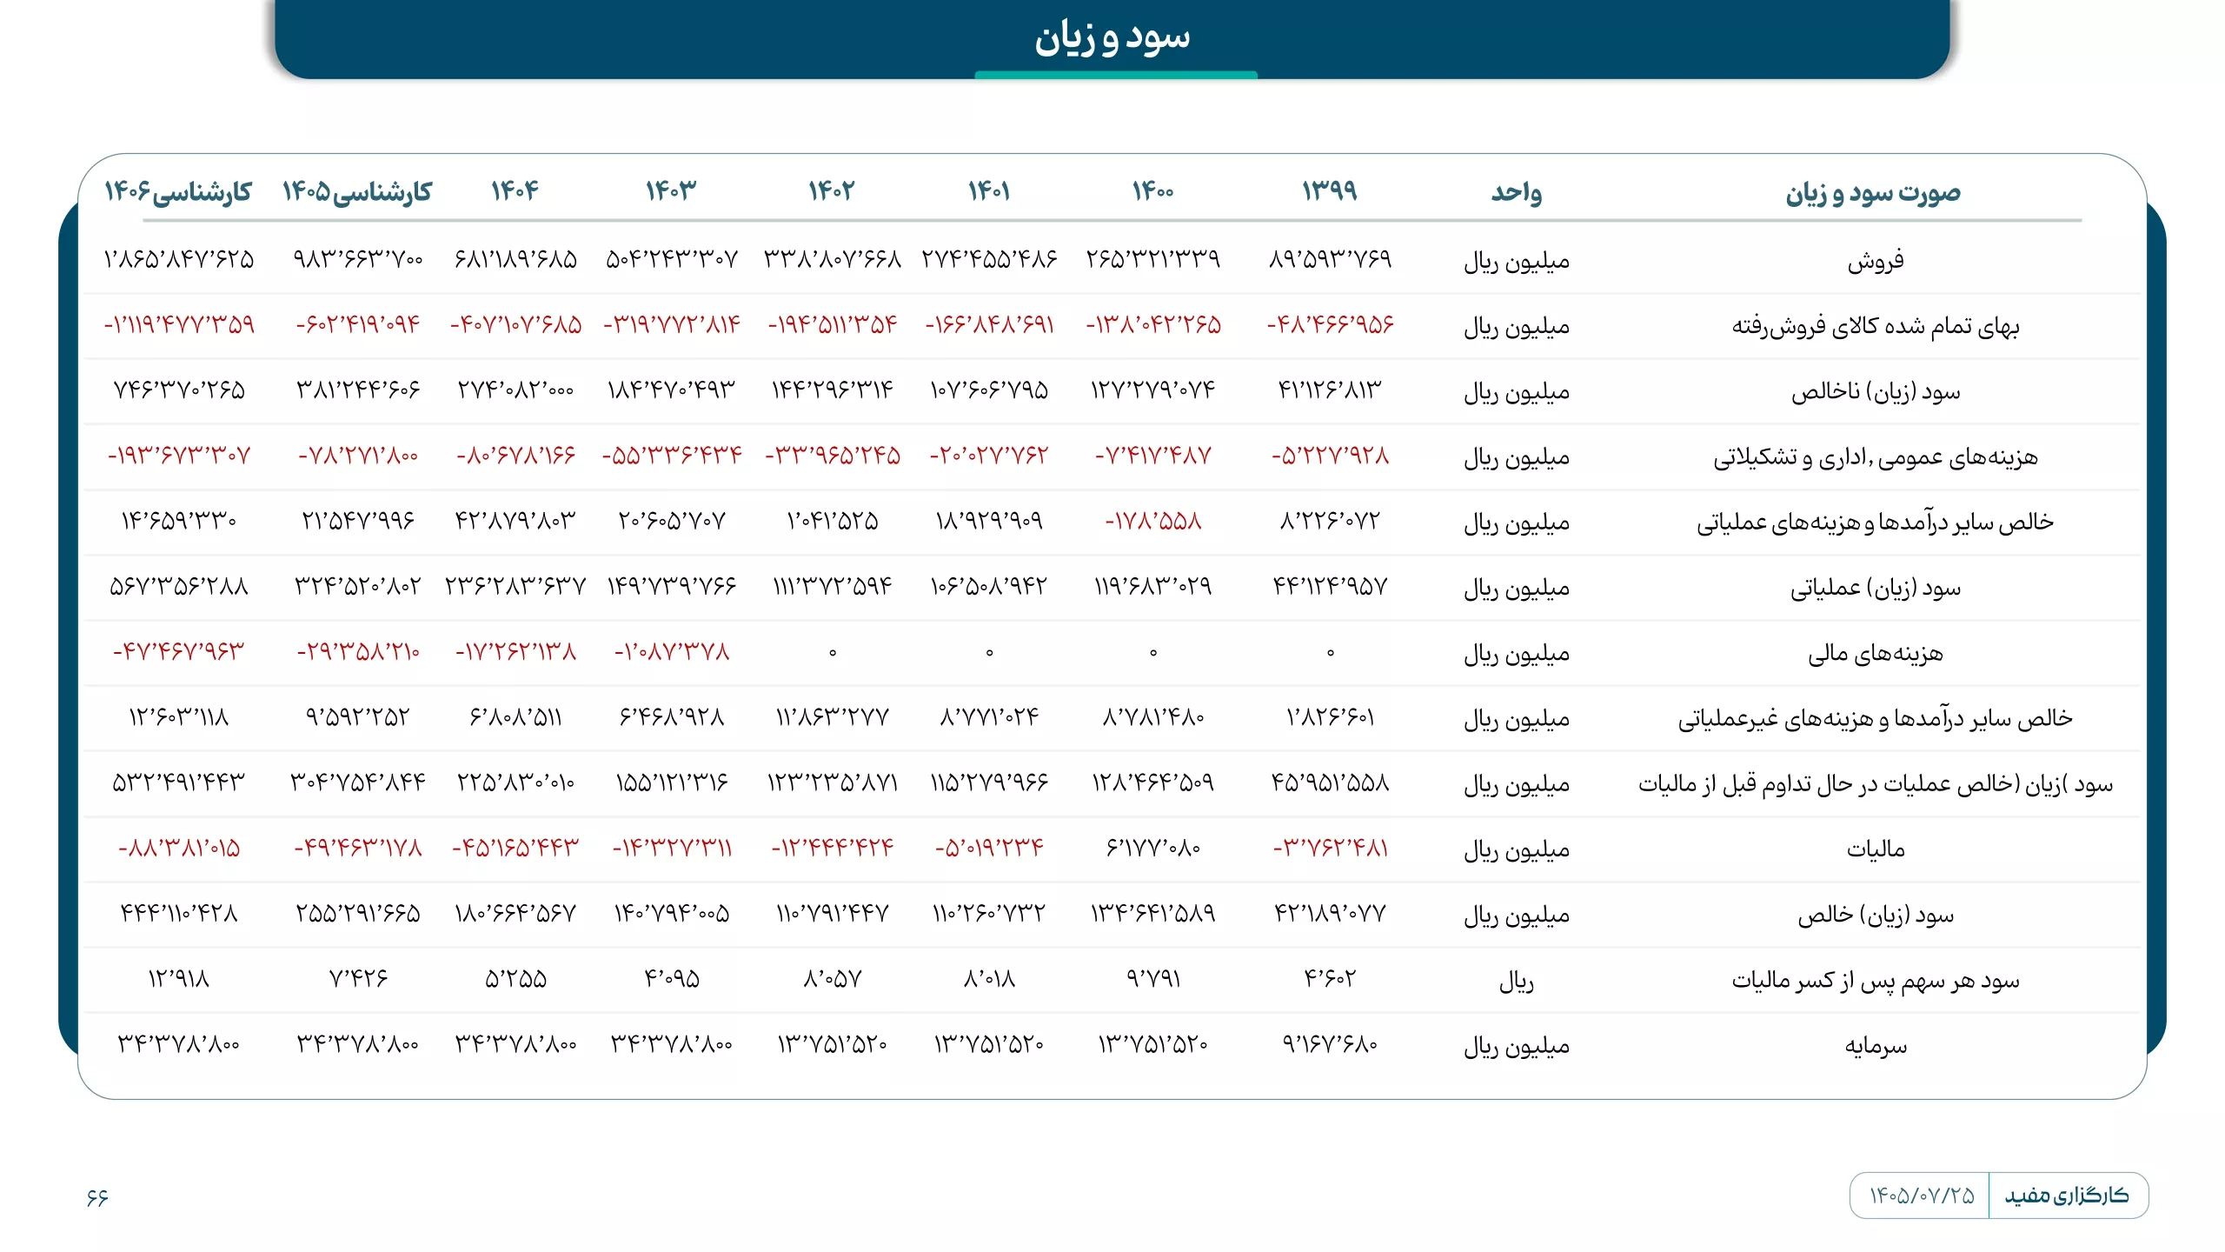The width and height of the screenshot is (2225, 1252).
Task: Click the '۱۴۰۰' year column header
Action: point(1152,190)
